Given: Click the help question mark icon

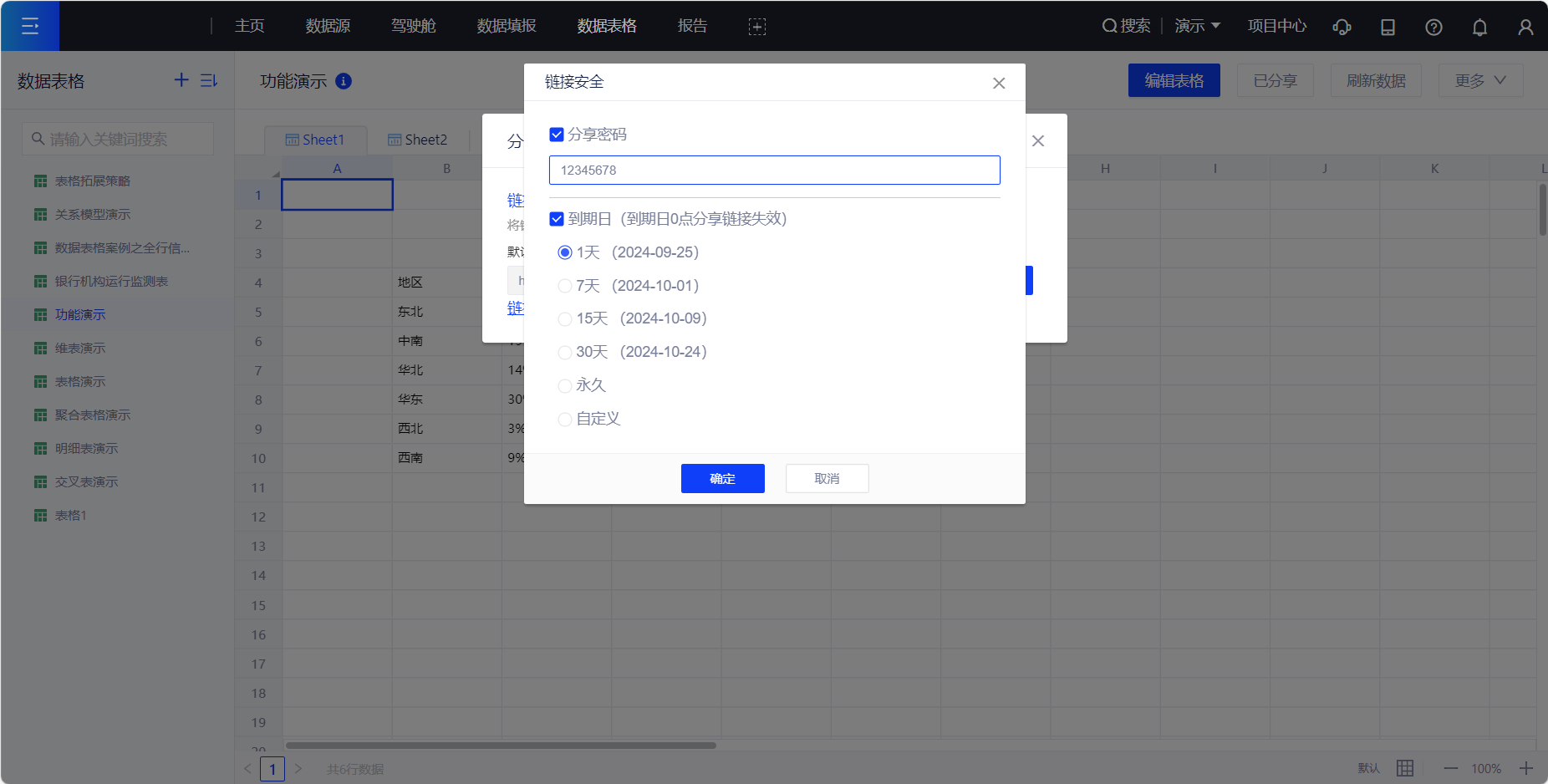Looking at the screenshot, I should pos(1433,27).
